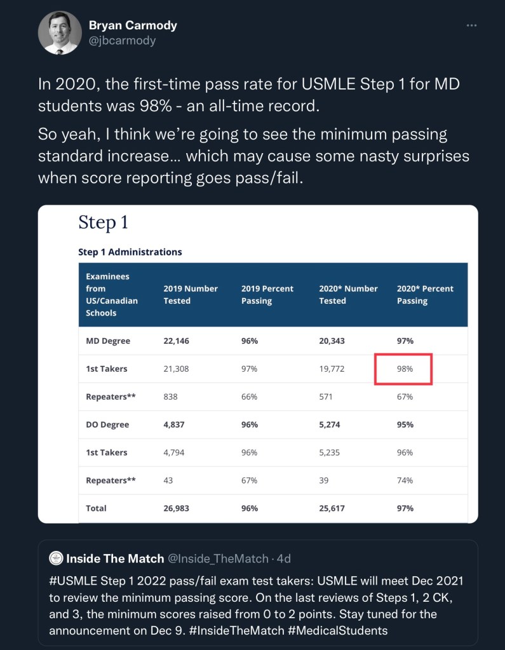Open the Step 1 table image attachment
The width and height of the screenshot is (505, 650).
pyautogui.click(x=257, y=363)
